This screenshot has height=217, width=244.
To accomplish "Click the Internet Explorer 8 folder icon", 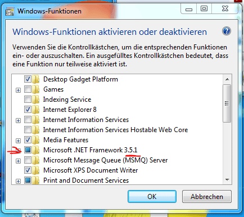I will [35, 110].
